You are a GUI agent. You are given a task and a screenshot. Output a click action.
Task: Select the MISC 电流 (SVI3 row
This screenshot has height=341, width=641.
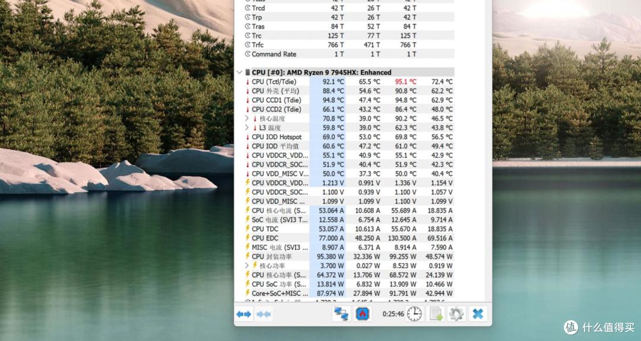pyautogui.click(x=349, y=247)
